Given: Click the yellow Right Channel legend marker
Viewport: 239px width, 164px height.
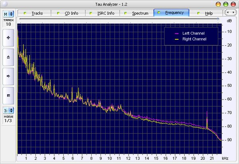Looking at the screenshot, I should pyautogui.click(x=176, y=39).
